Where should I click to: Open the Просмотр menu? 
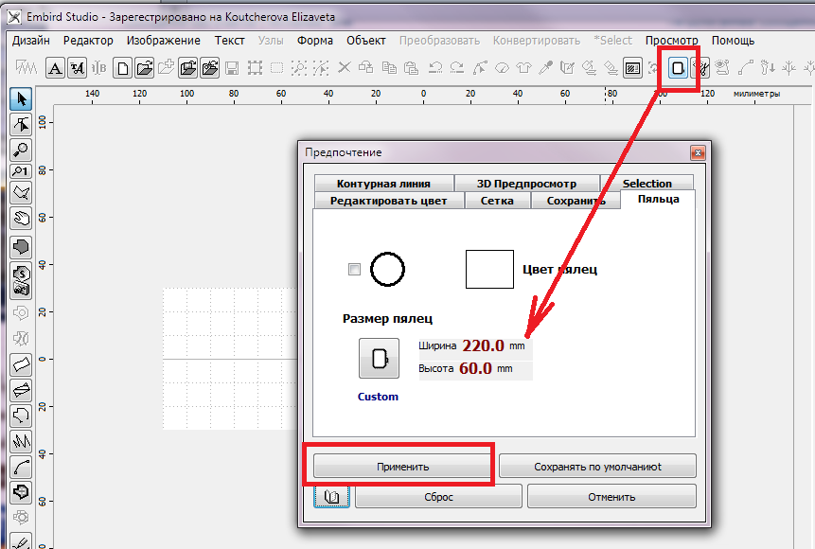pyautogui.click(x=671, y=41)
